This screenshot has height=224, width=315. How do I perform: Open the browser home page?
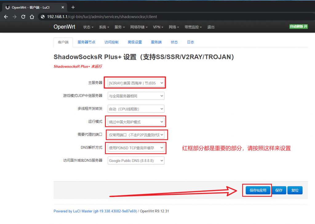(32, 17)
